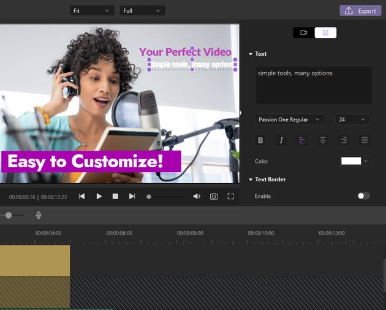Screen dimensions: 386x310
Task: Click the 00:00:06:00 timeline marker
Action: [119, 233]
